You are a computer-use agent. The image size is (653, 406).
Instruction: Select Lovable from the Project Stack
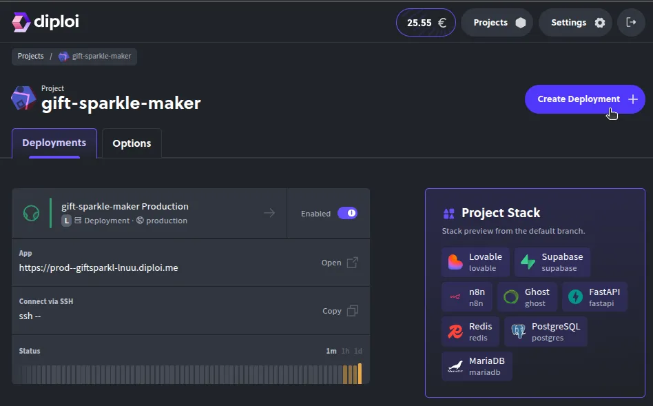[475, 262]
